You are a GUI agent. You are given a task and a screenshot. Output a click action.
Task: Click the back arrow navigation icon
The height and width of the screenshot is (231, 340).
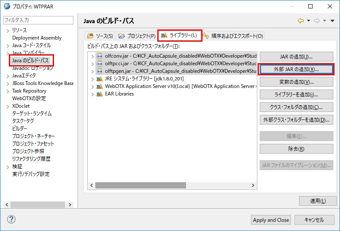coord(301,21)
